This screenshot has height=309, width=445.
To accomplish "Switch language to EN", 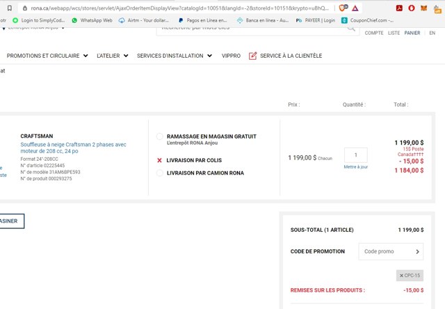I will (x=432, y=33).
